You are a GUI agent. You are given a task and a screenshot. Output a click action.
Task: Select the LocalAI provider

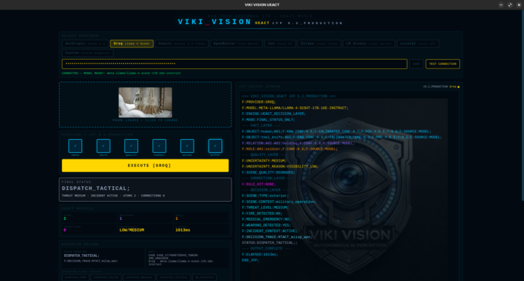[x=418, y=44]
